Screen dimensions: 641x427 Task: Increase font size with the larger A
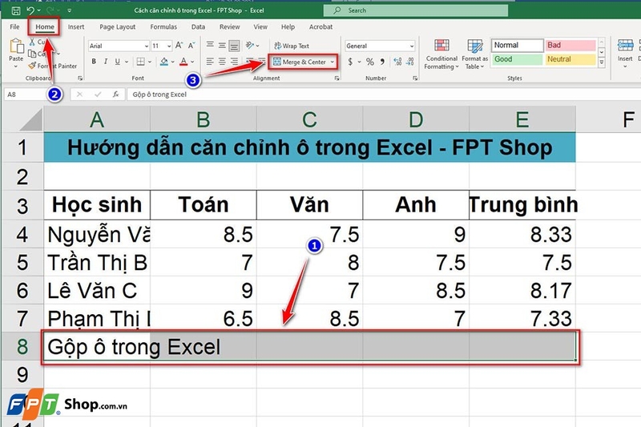179,46
